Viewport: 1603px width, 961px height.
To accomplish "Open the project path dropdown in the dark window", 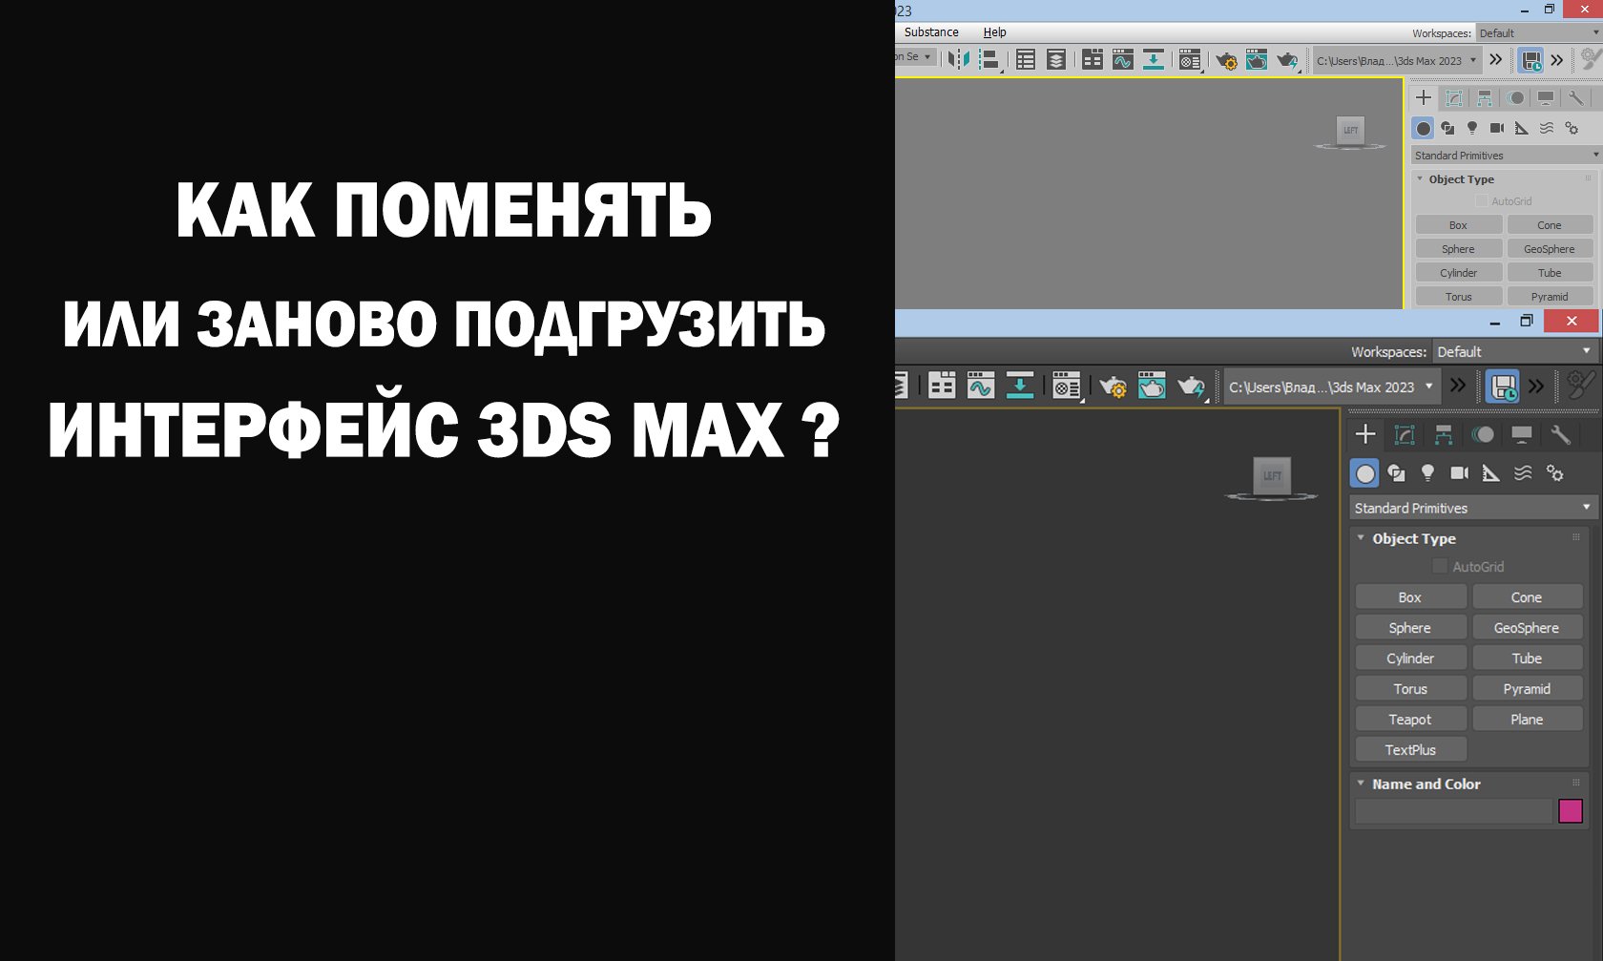I will click(x=1331, y=386).
